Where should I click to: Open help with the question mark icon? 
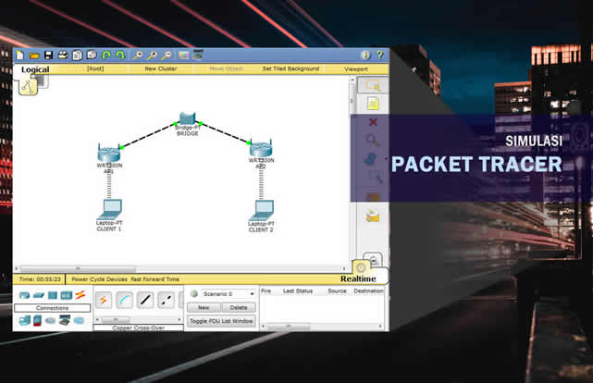(380, 56)
